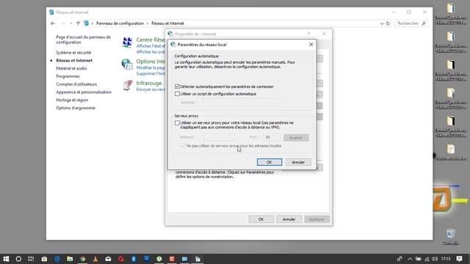Open the Wi-Fi network tray icon
Screen dimensions: 470x264
(x=427, y=259)
